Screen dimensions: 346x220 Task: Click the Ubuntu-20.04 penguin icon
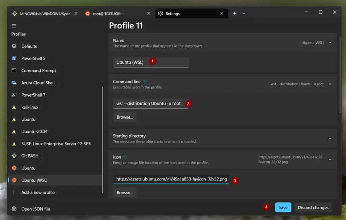[x=14, y=132]
